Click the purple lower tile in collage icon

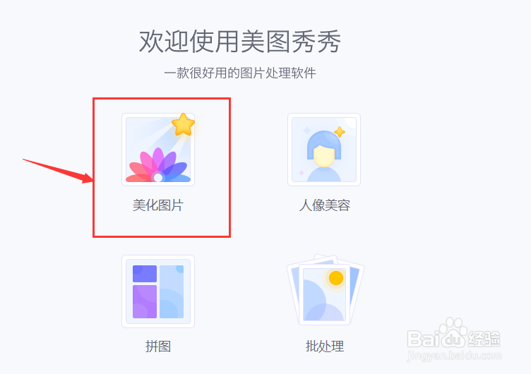coord(145,301)
